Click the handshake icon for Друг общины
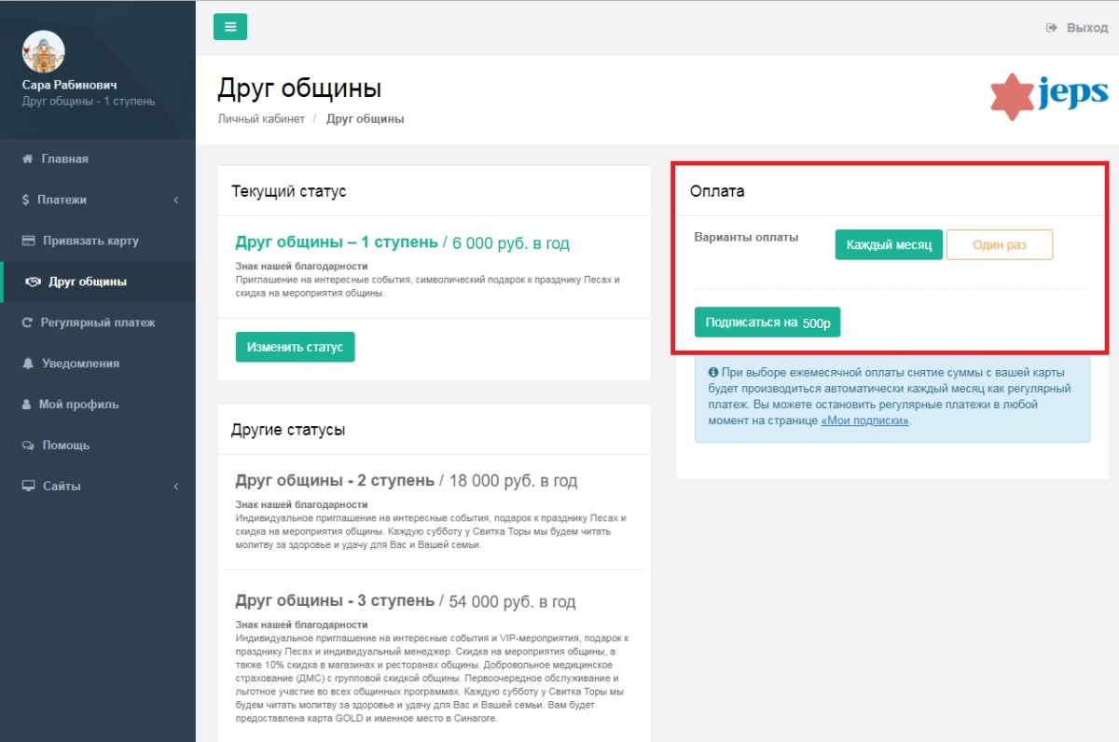 (34, 282)
